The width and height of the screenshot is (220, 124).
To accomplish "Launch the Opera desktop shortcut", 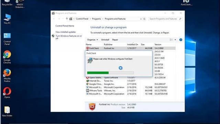I will pos(7,93).
